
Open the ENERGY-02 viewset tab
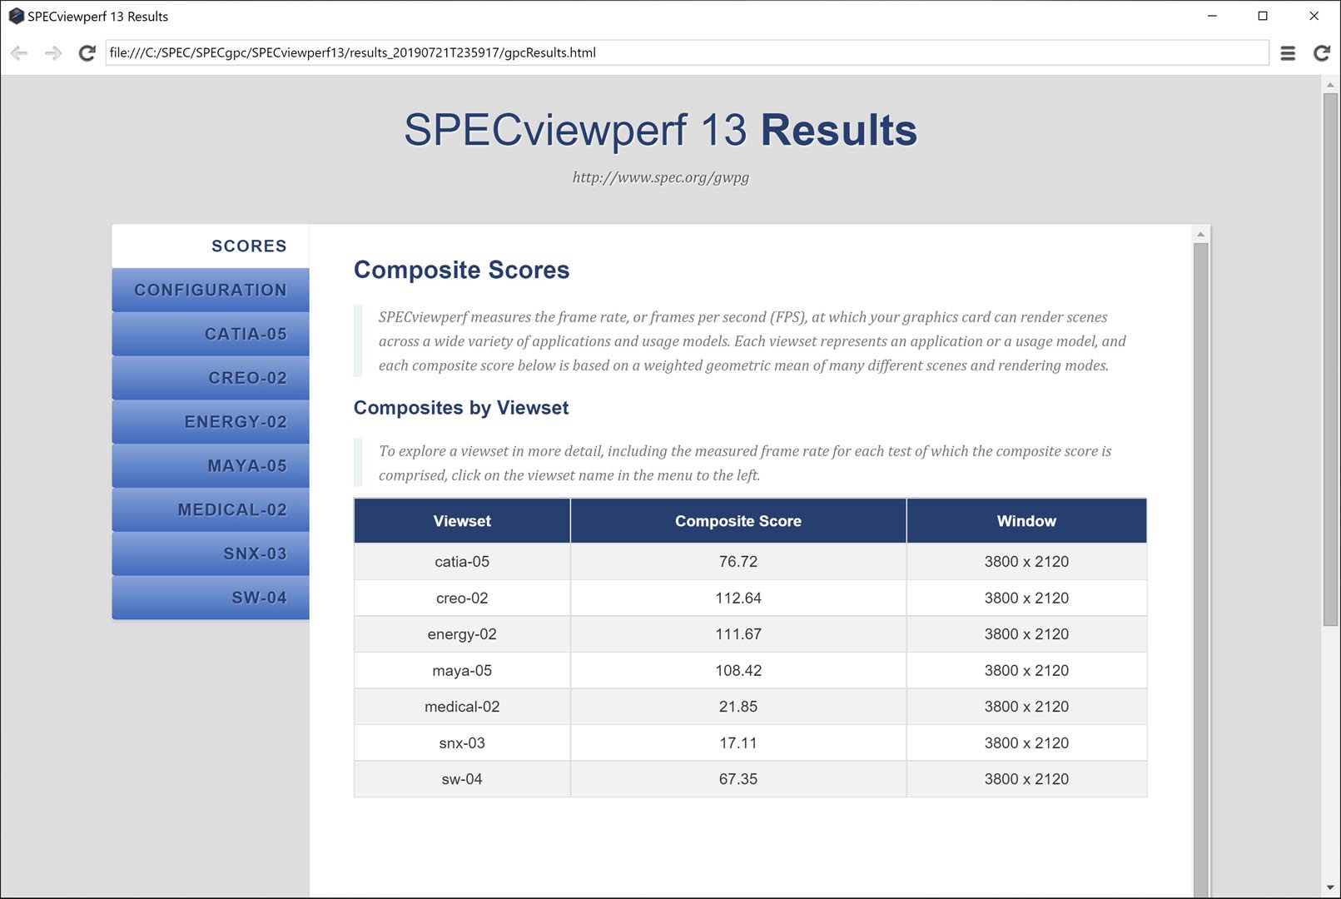pyautogui.click(x=211, y=422)
